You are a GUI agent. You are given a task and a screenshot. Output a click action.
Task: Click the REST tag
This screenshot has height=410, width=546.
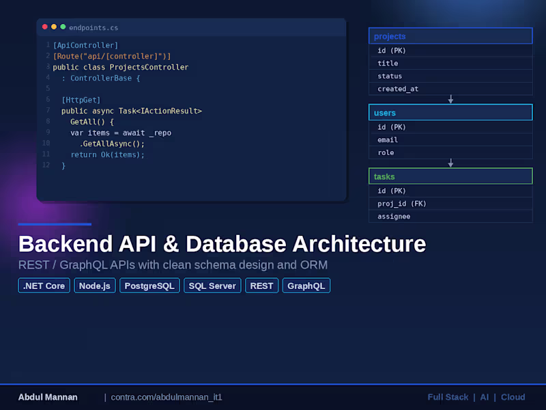pos(262,286)
